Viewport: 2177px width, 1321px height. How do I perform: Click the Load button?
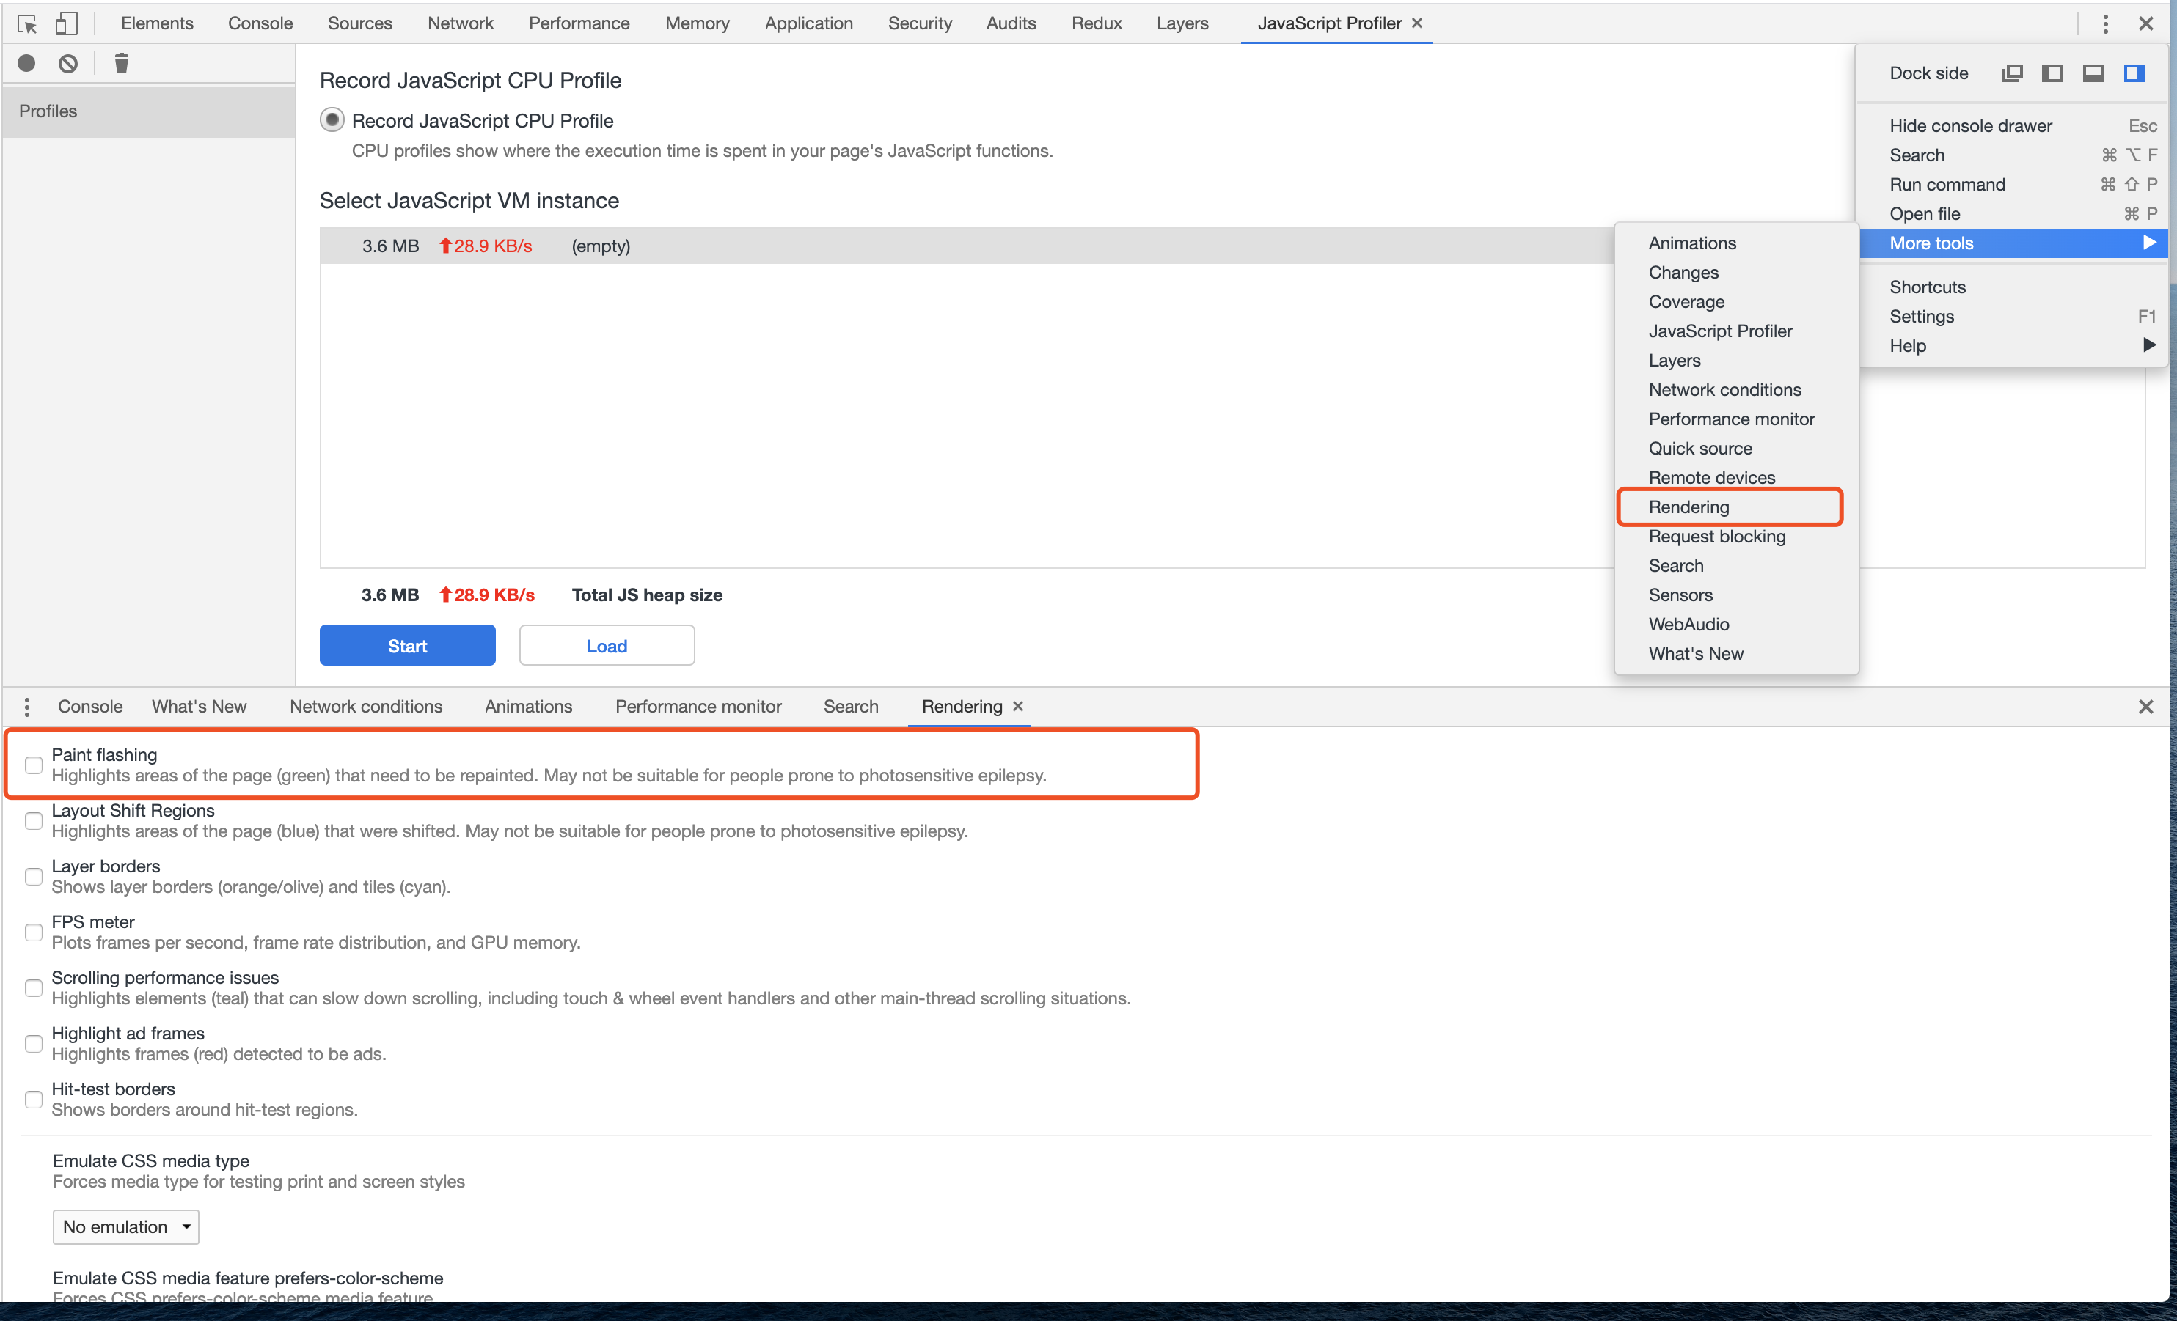click(x=606, y=646)
